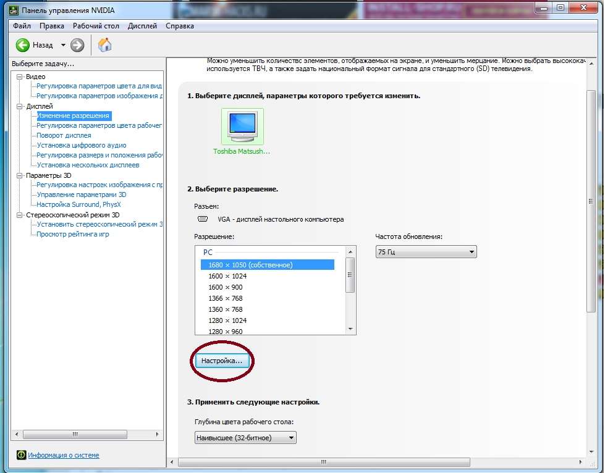The width and height of the screenshot is (605, 473).
Task: Collapse the Параметры 3D tree node
Action: tap(20, 175)
